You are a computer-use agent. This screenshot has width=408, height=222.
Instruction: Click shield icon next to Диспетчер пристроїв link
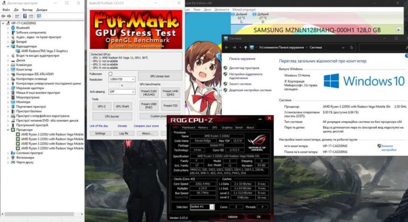coord(225,68)
